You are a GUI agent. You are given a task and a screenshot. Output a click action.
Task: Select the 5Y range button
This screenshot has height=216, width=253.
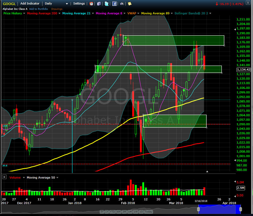point(102,212)
